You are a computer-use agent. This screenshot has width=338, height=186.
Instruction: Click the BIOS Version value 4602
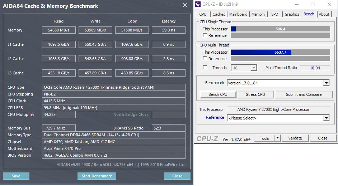(x=114, y=155)
